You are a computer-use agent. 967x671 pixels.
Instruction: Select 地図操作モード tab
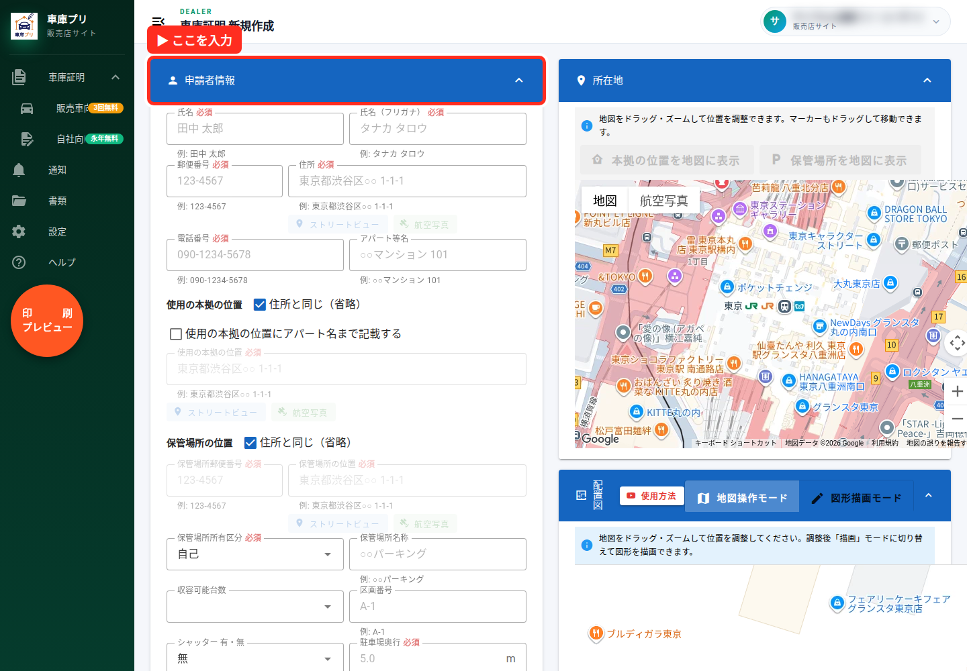pyautogui.click(x=742, y=498)
